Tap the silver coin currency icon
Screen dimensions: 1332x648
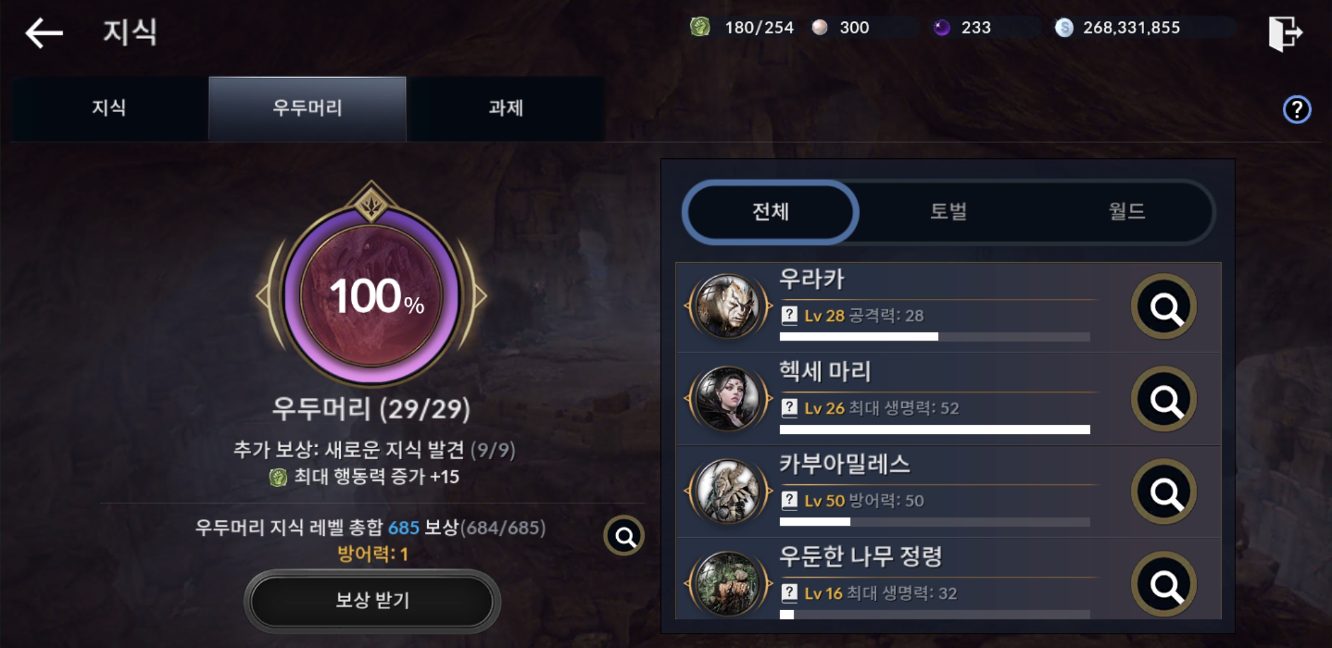1064,28
